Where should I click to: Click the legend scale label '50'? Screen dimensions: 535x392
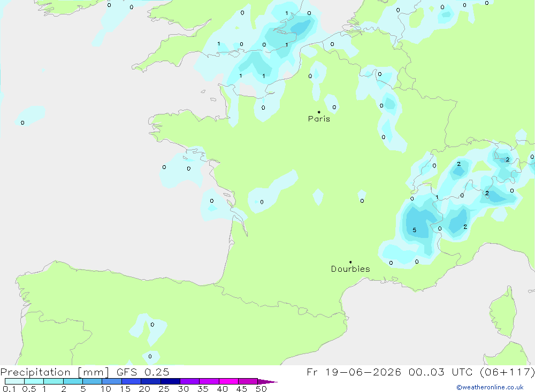click(x=261, y=389)
